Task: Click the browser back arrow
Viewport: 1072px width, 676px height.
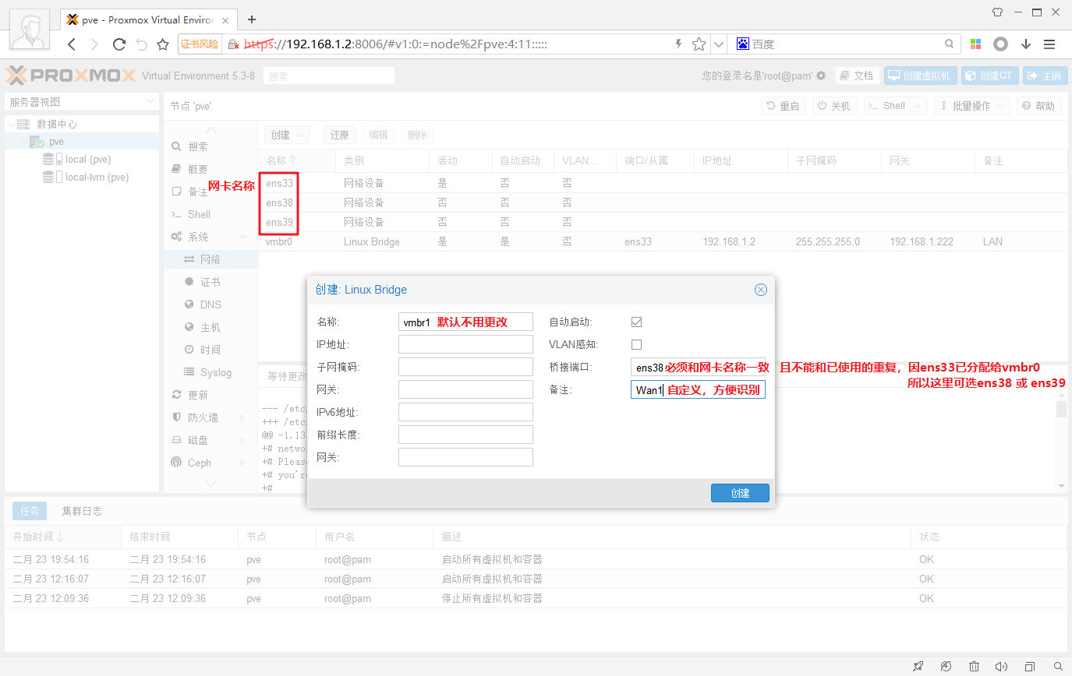Action: tap(72, 44)
